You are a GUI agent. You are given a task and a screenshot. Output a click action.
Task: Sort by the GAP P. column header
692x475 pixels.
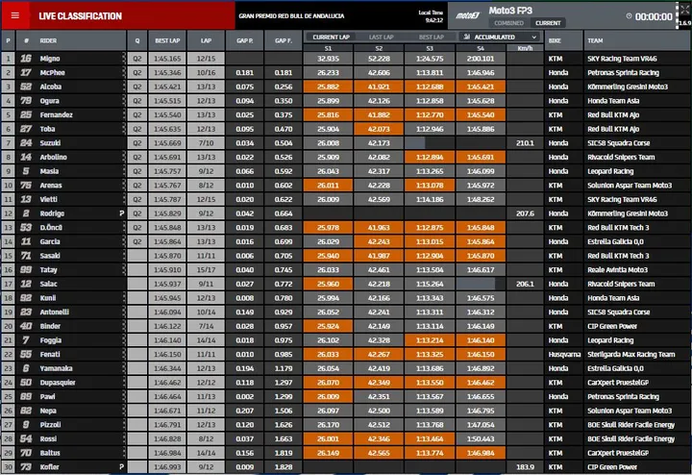click(244, 40)
